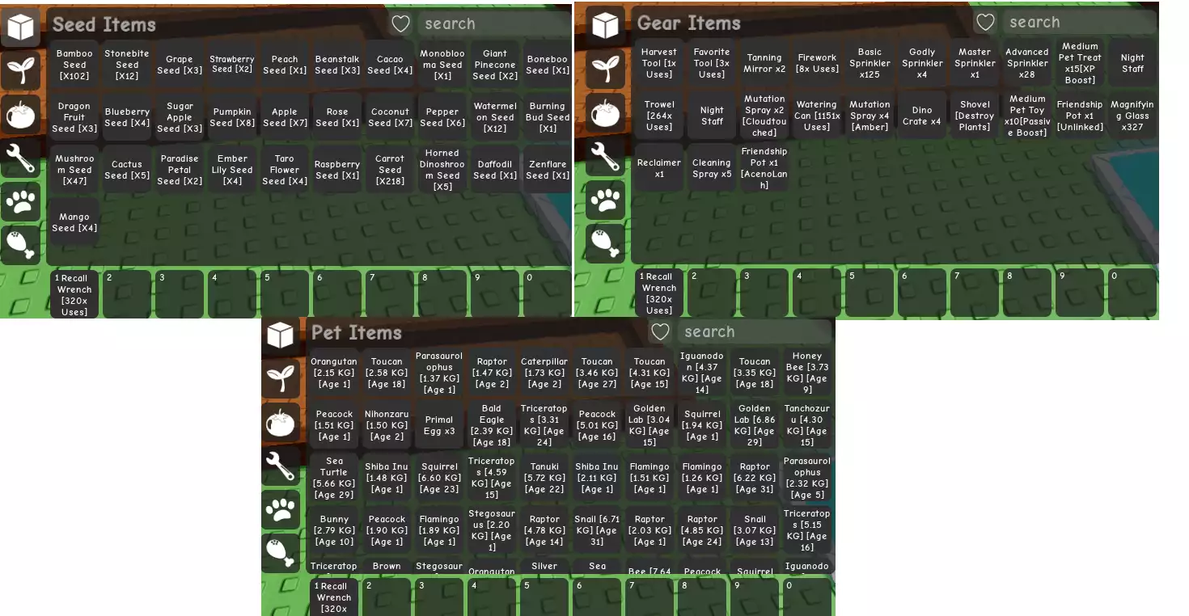Toggle the favorites heart in Seed Items panel
The width and height of the screenshot is (1189, 616).
[400, 24]
